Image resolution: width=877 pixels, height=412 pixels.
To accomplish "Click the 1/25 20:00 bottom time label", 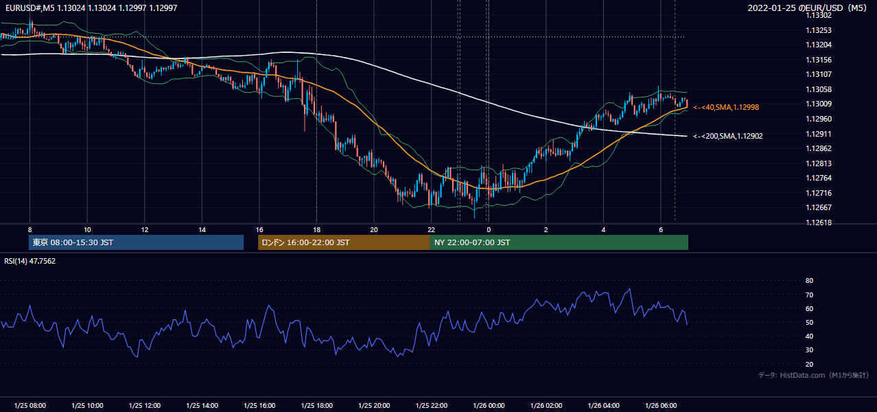I will [x=374, y=406].
